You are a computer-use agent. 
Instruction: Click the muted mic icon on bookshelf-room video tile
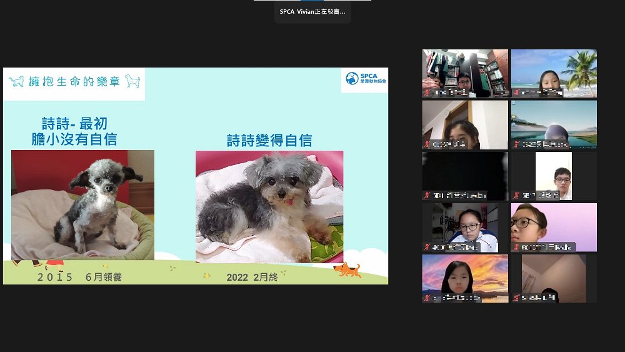pyautogui.click(x=427, y=93)
